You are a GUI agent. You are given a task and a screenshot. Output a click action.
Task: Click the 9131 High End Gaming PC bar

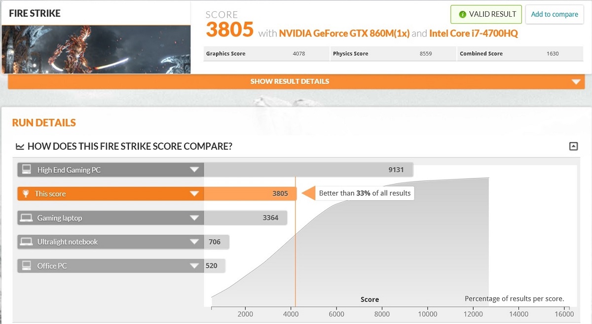coord(308,170)
